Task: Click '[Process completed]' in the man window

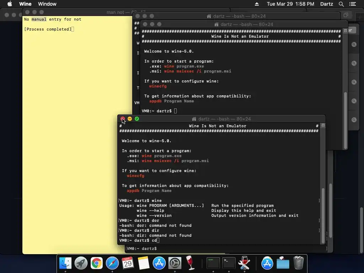Action: (x=48, y=29)
